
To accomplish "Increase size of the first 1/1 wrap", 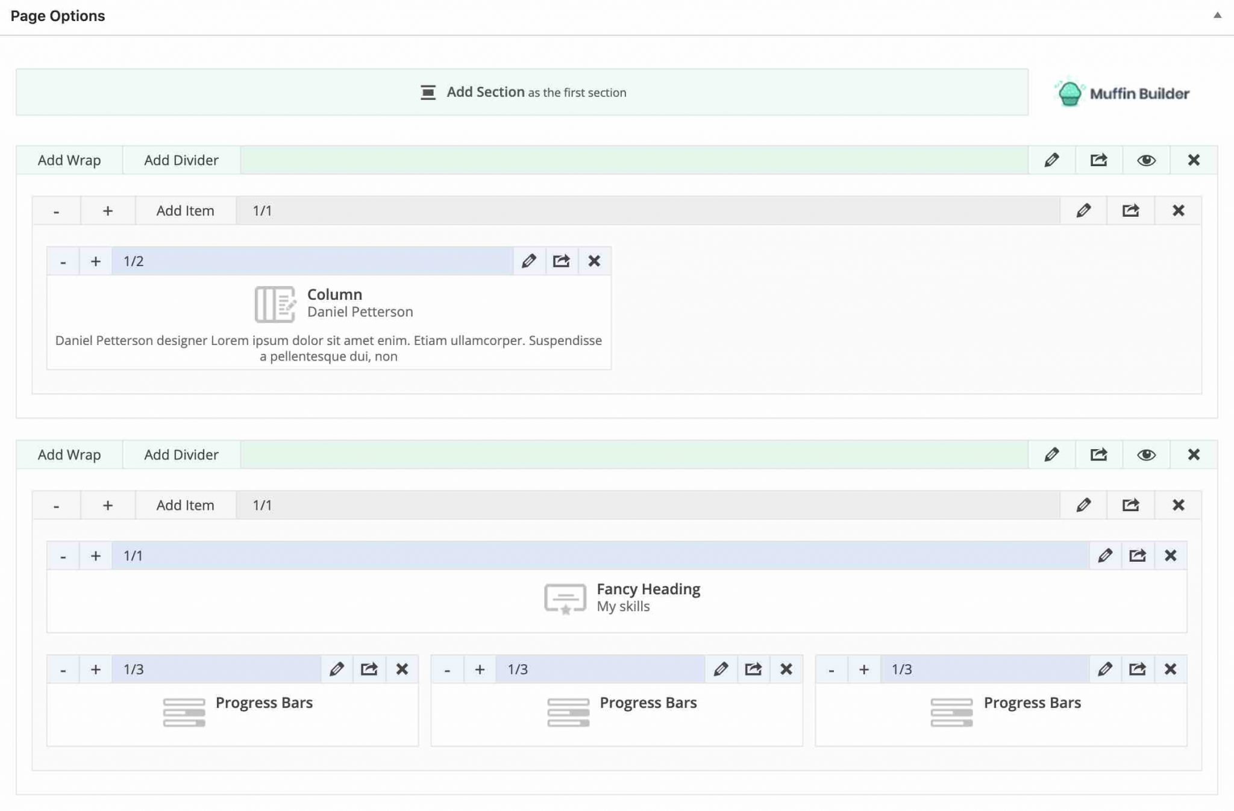I will 108,210.
